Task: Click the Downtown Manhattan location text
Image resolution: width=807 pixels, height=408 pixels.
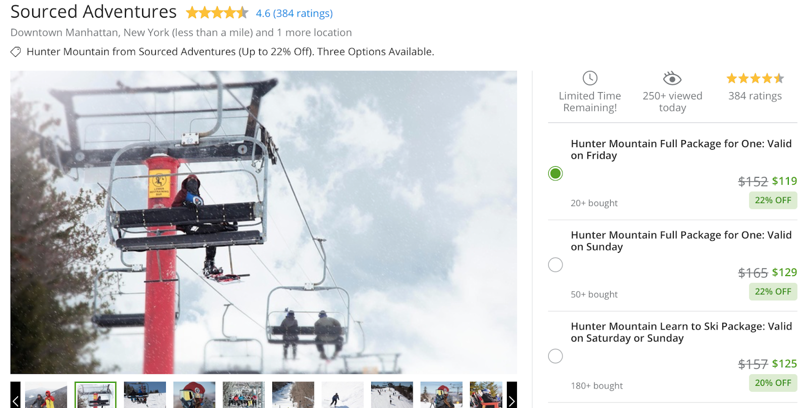Action: point(181,33)
